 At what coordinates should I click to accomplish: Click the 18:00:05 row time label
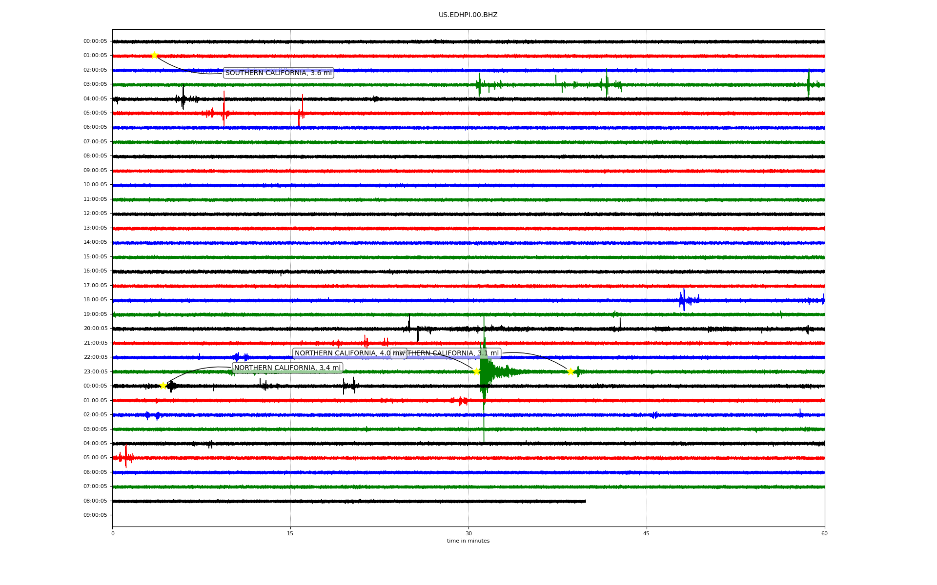coord(95,300)
